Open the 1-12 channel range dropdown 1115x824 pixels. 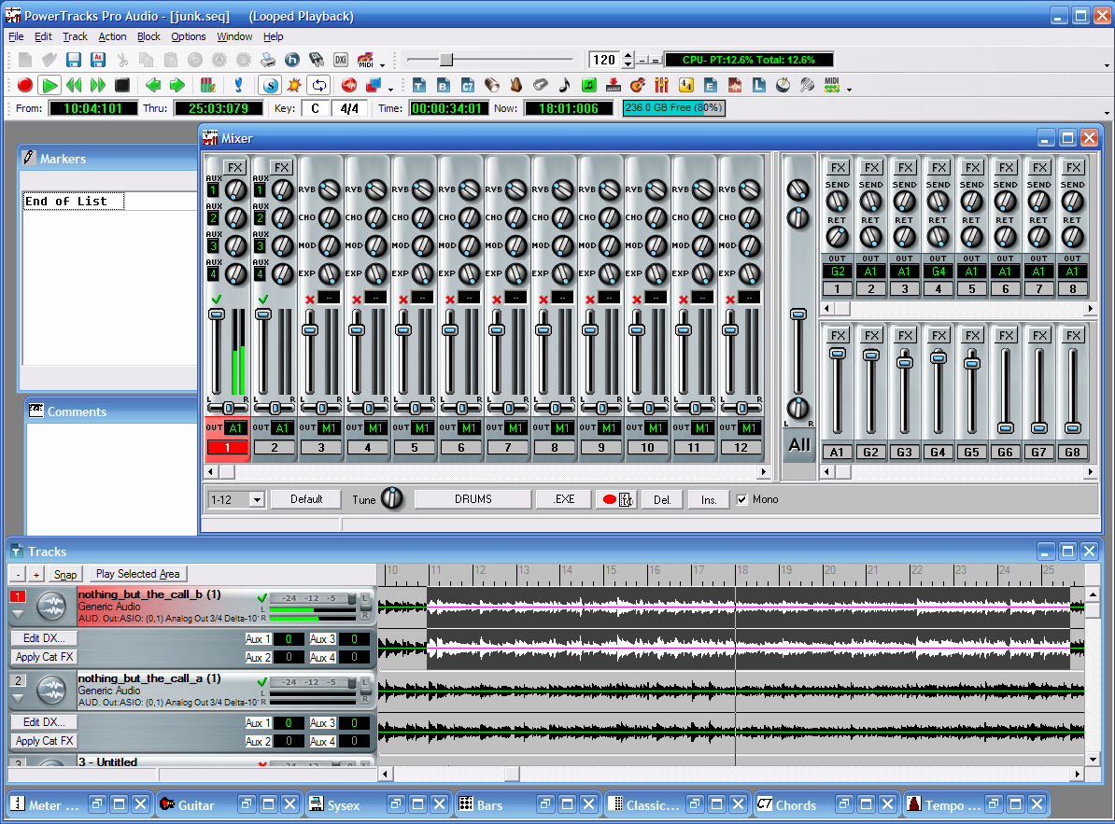(x=257, y=499)
